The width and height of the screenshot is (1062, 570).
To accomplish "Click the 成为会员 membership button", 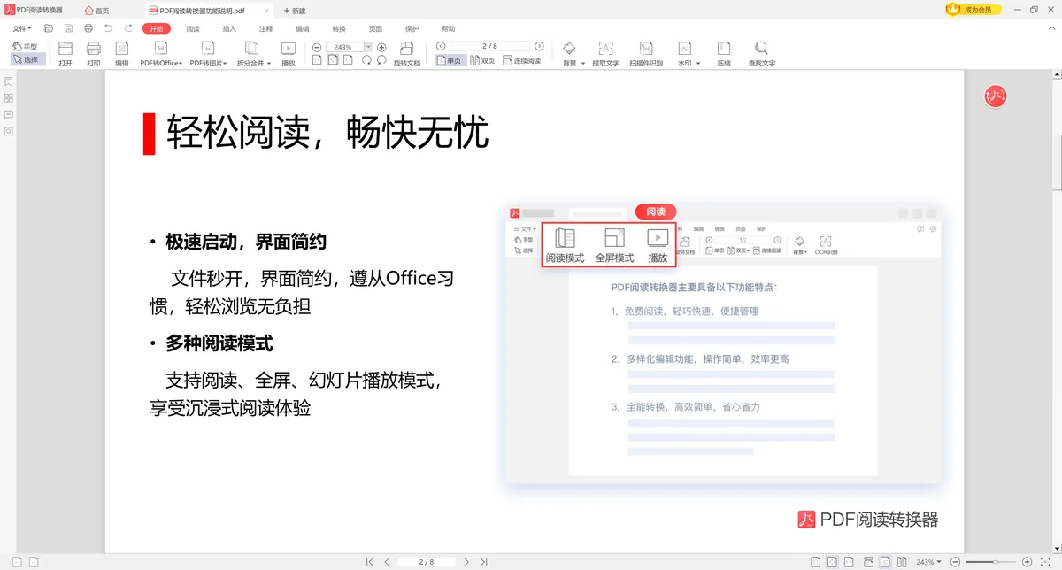I will point(973,10).
